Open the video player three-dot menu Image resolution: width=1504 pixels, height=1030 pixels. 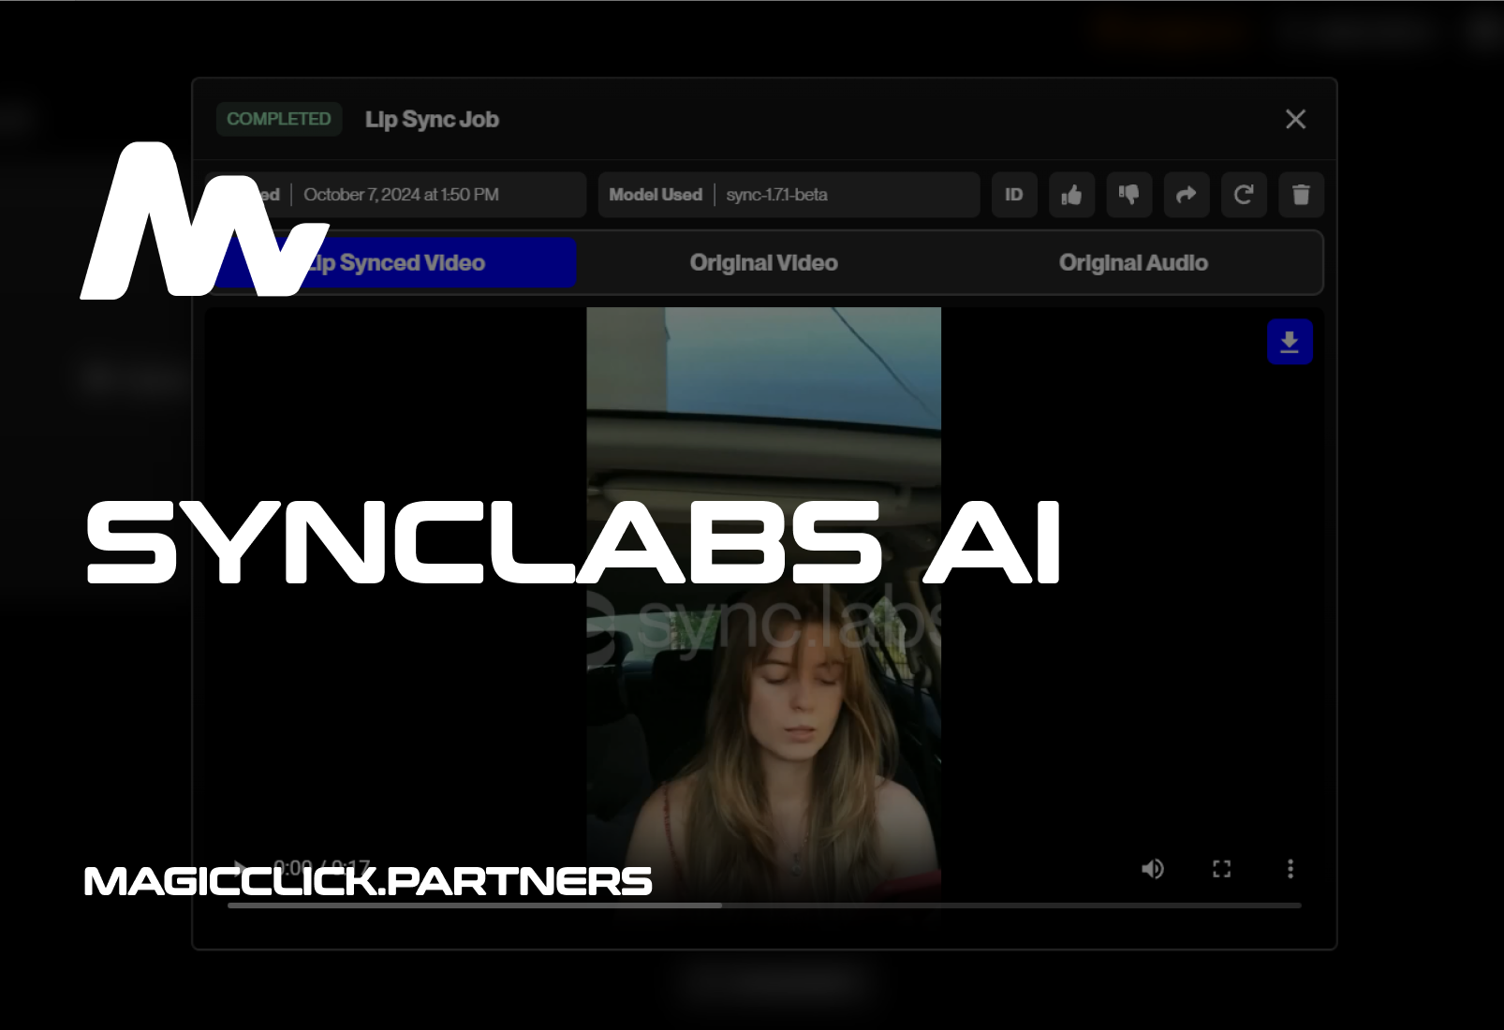pos(1290,869)
